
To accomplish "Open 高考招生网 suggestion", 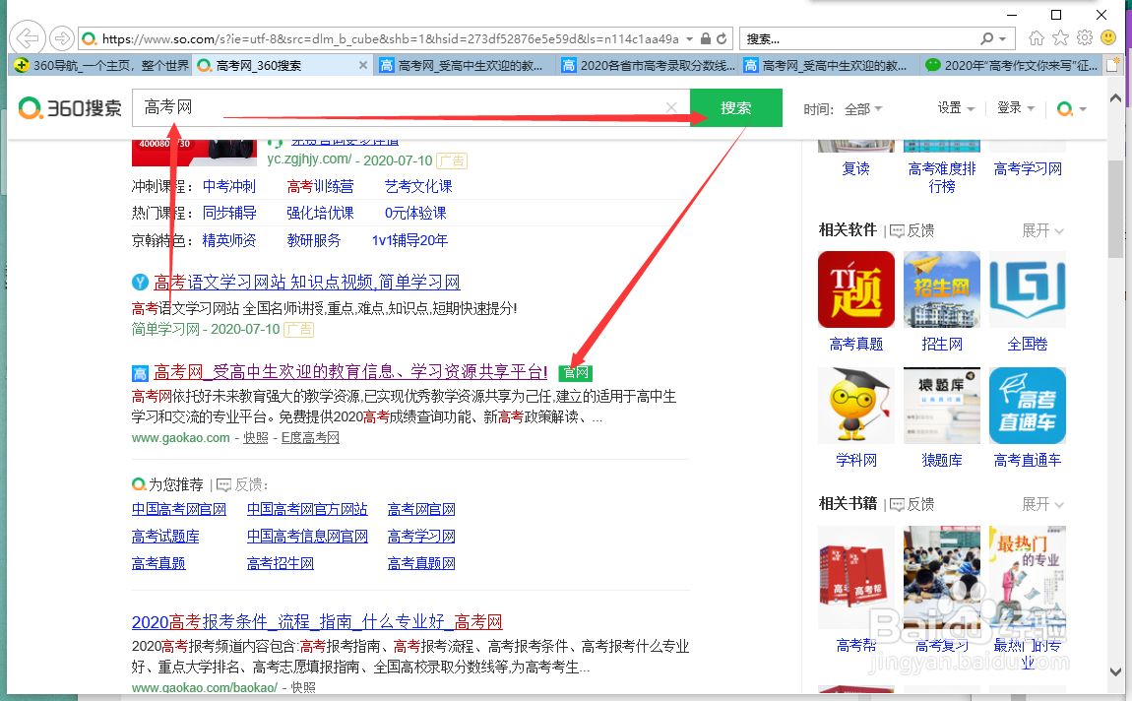I will tap(281, 563).
